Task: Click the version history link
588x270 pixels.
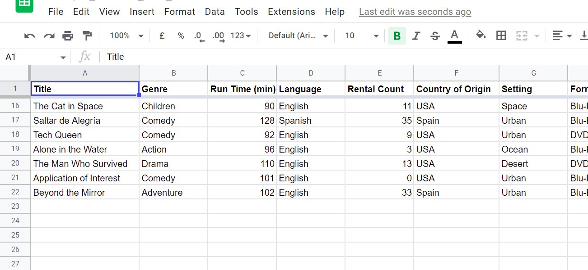Action: [414, 11]
